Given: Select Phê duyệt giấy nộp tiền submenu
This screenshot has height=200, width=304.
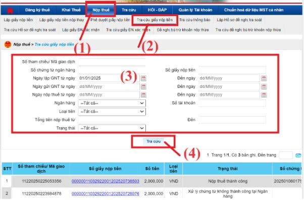Looking at the screenshot, I should pos(110,20).
